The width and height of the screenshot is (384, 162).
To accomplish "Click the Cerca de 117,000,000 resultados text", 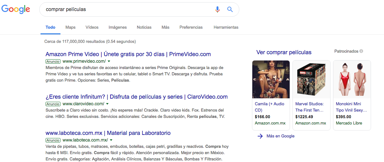I will click(90, 41).
